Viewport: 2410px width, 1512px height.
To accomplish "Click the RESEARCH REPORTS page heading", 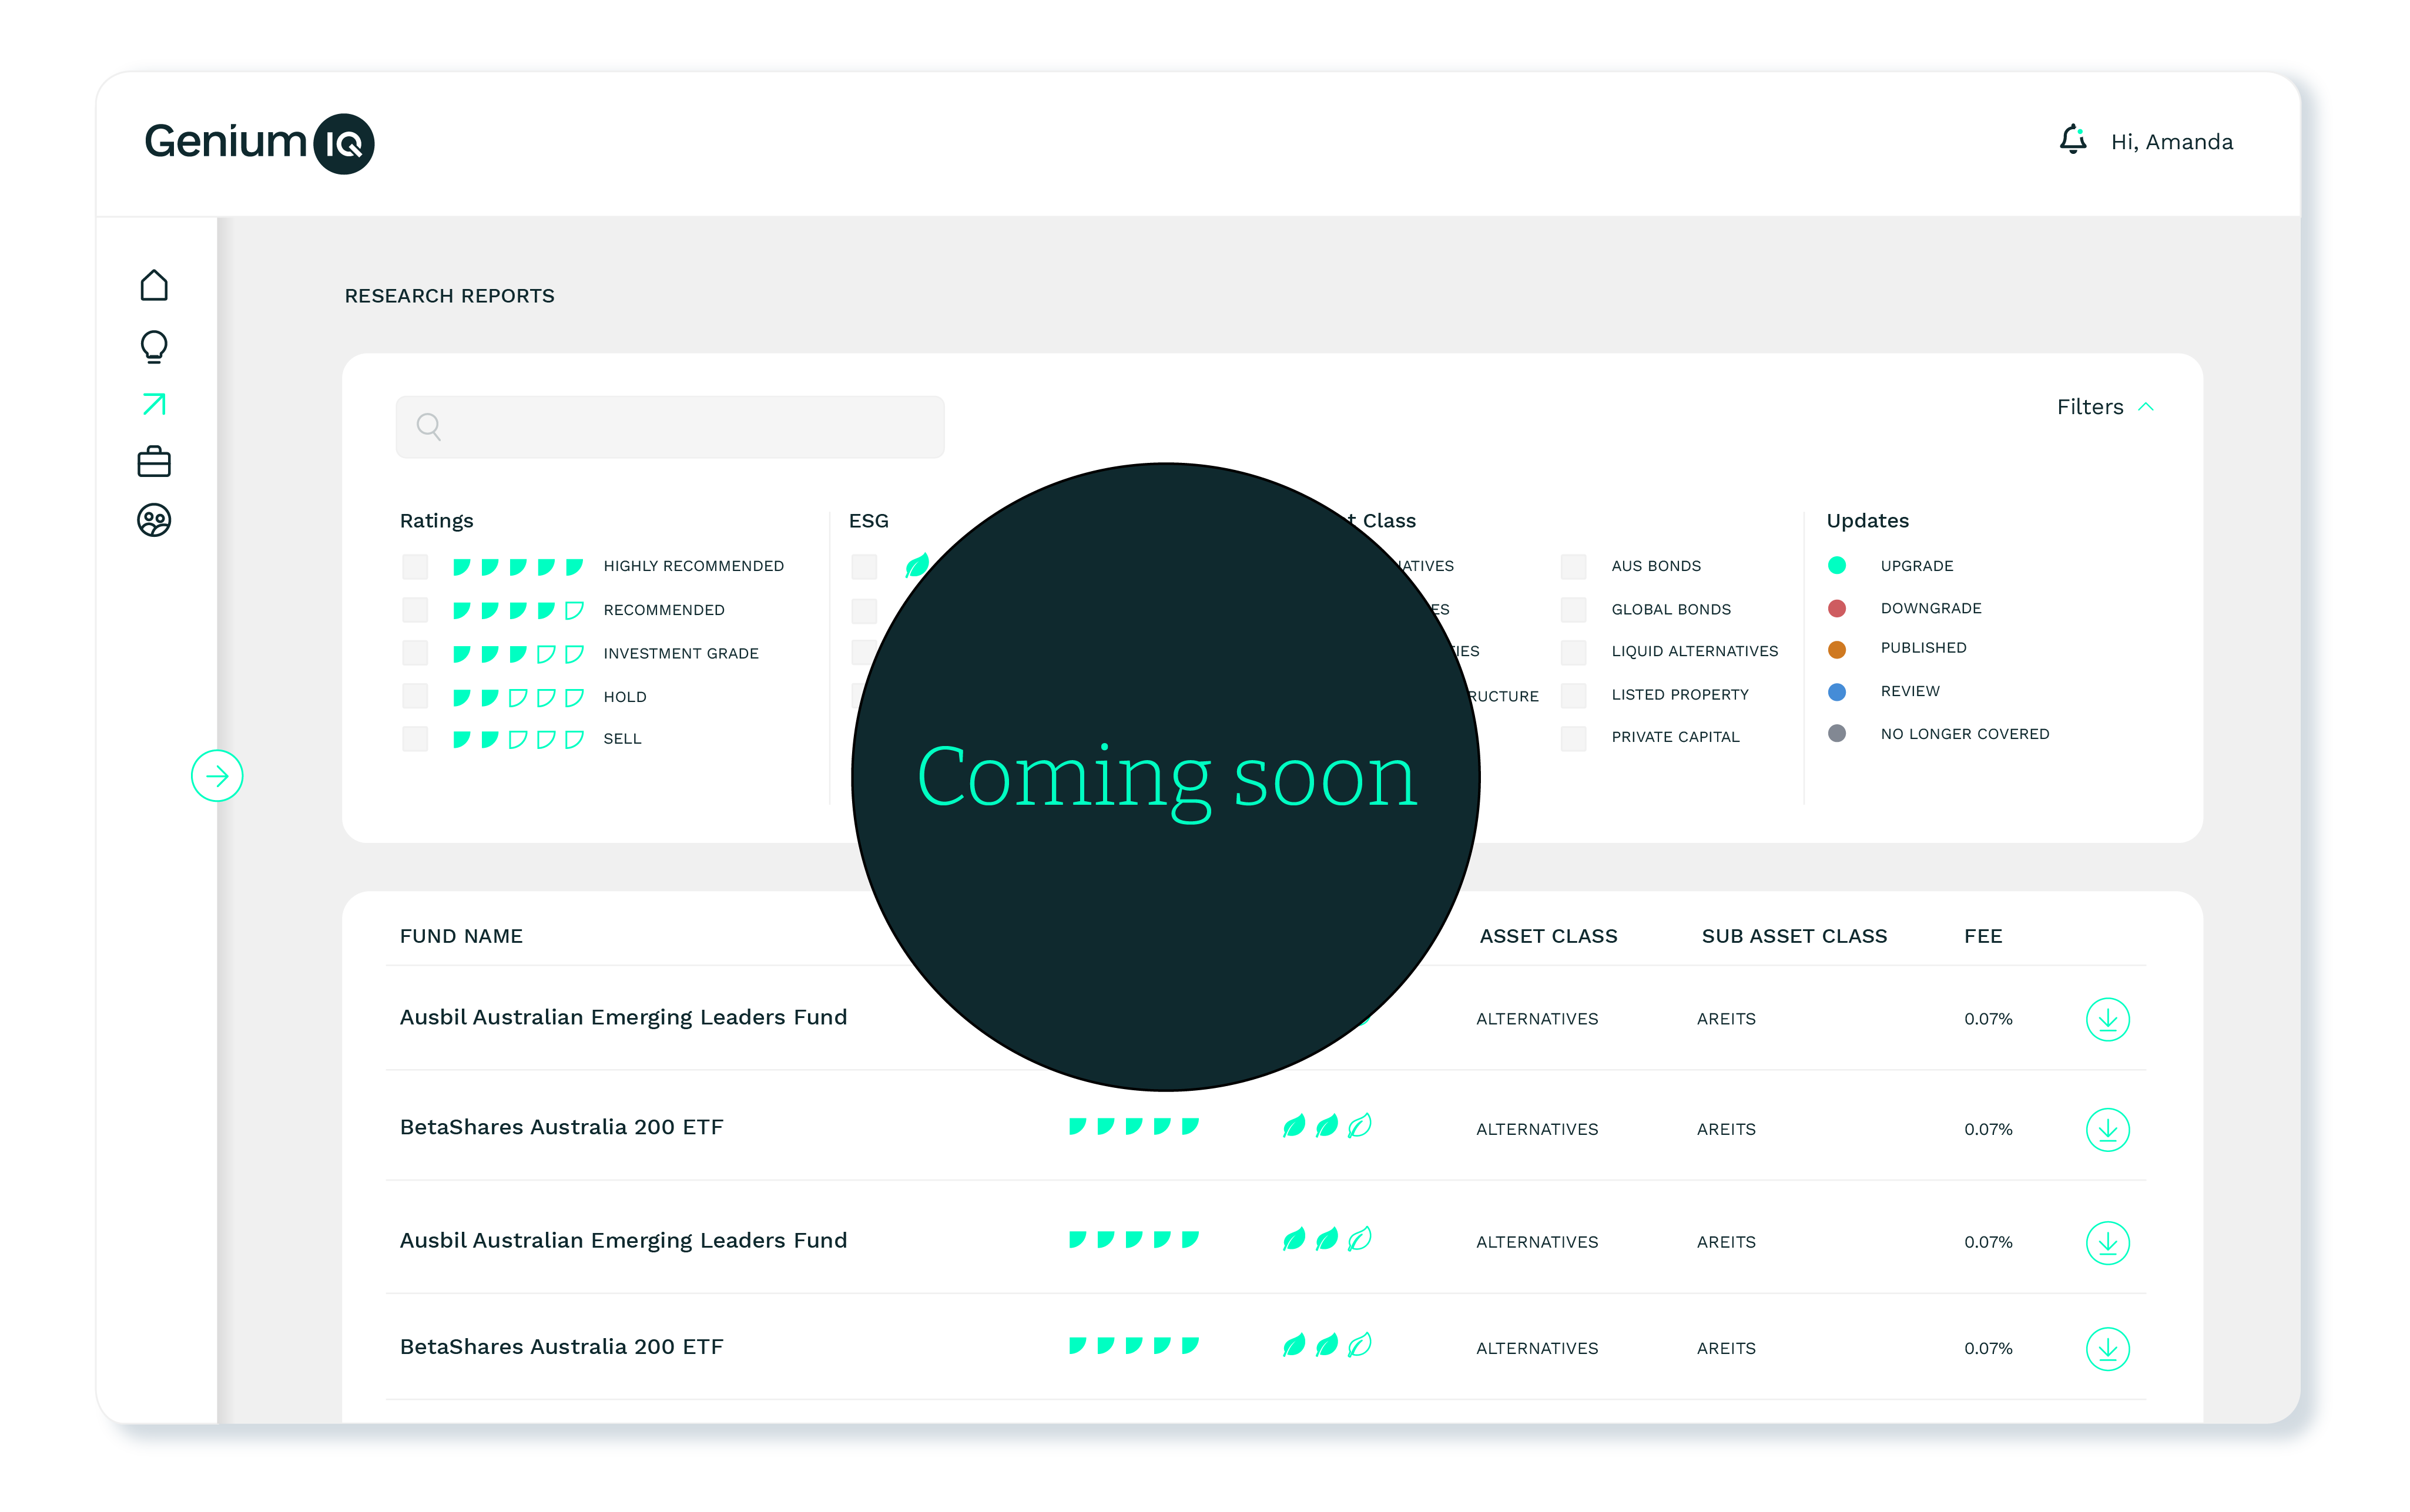I will 449,296.
